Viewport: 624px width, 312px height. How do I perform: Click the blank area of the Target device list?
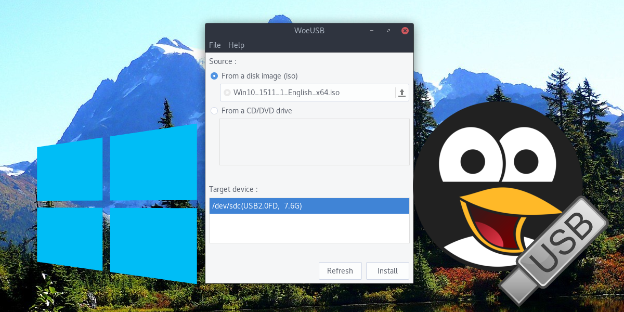click(x=309, y=229)
